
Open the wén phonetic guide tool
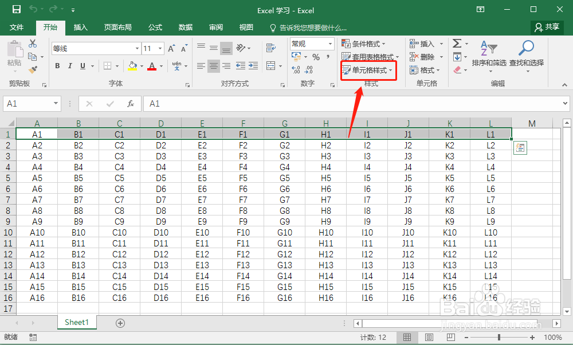click(177, 66)
